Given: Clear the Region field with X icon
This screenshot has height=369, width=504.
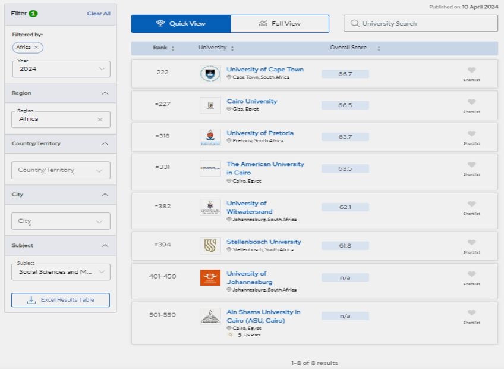Looking at the screenshot, I should (100, 120).
